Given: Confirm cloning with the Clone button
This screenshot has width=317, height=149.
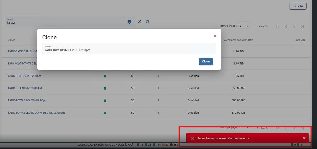Looking at the screenshot, I should click(x=206, y=61).
